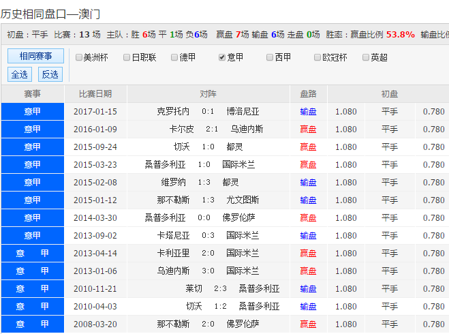Click the score 2:3 of 2010-11-21 match
The width and height of the screenshot is (449, 334).
(220, 289)
